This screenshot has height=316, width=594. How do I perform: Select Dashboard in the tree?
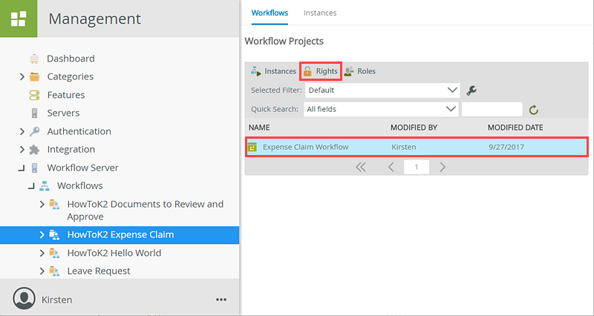point(71,59)
